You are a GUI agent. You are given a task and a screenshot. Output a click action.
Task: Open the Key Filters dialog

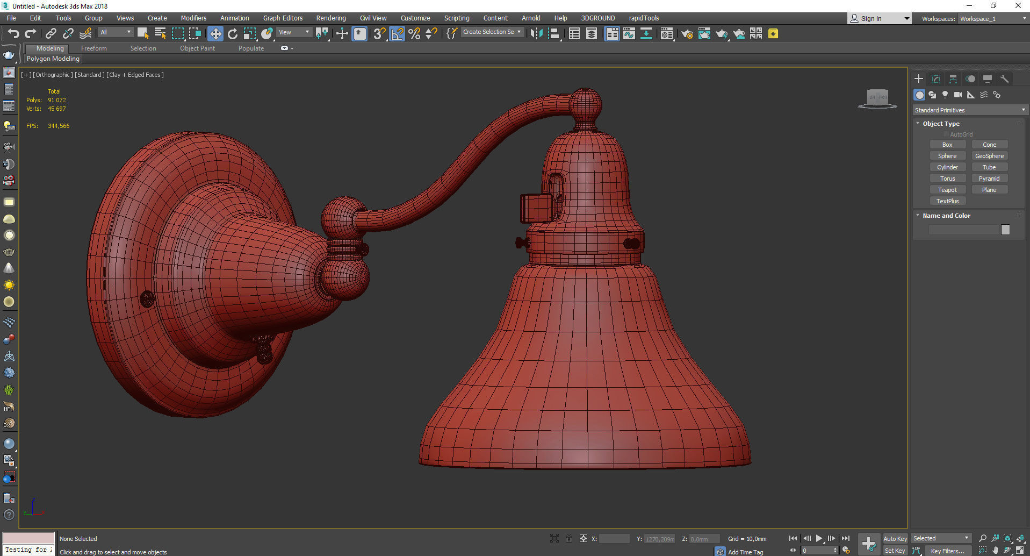tap(947, 551)
